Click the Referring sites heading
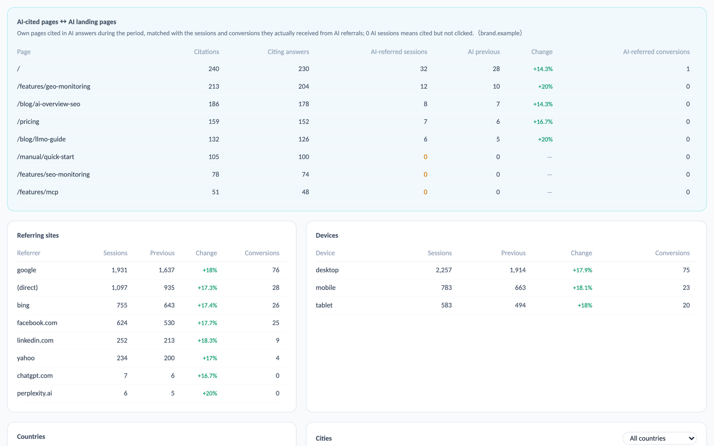This screenshot has width=714, height=446. pos(38,235)
